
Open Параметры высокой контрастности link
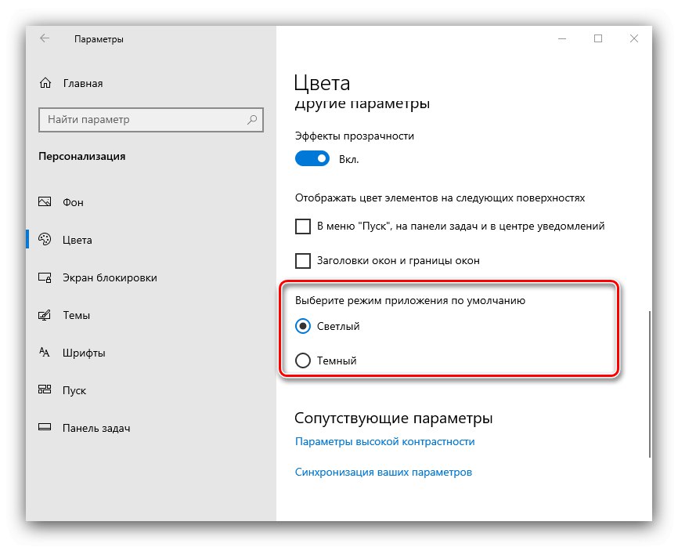click(x=384, y=441)
